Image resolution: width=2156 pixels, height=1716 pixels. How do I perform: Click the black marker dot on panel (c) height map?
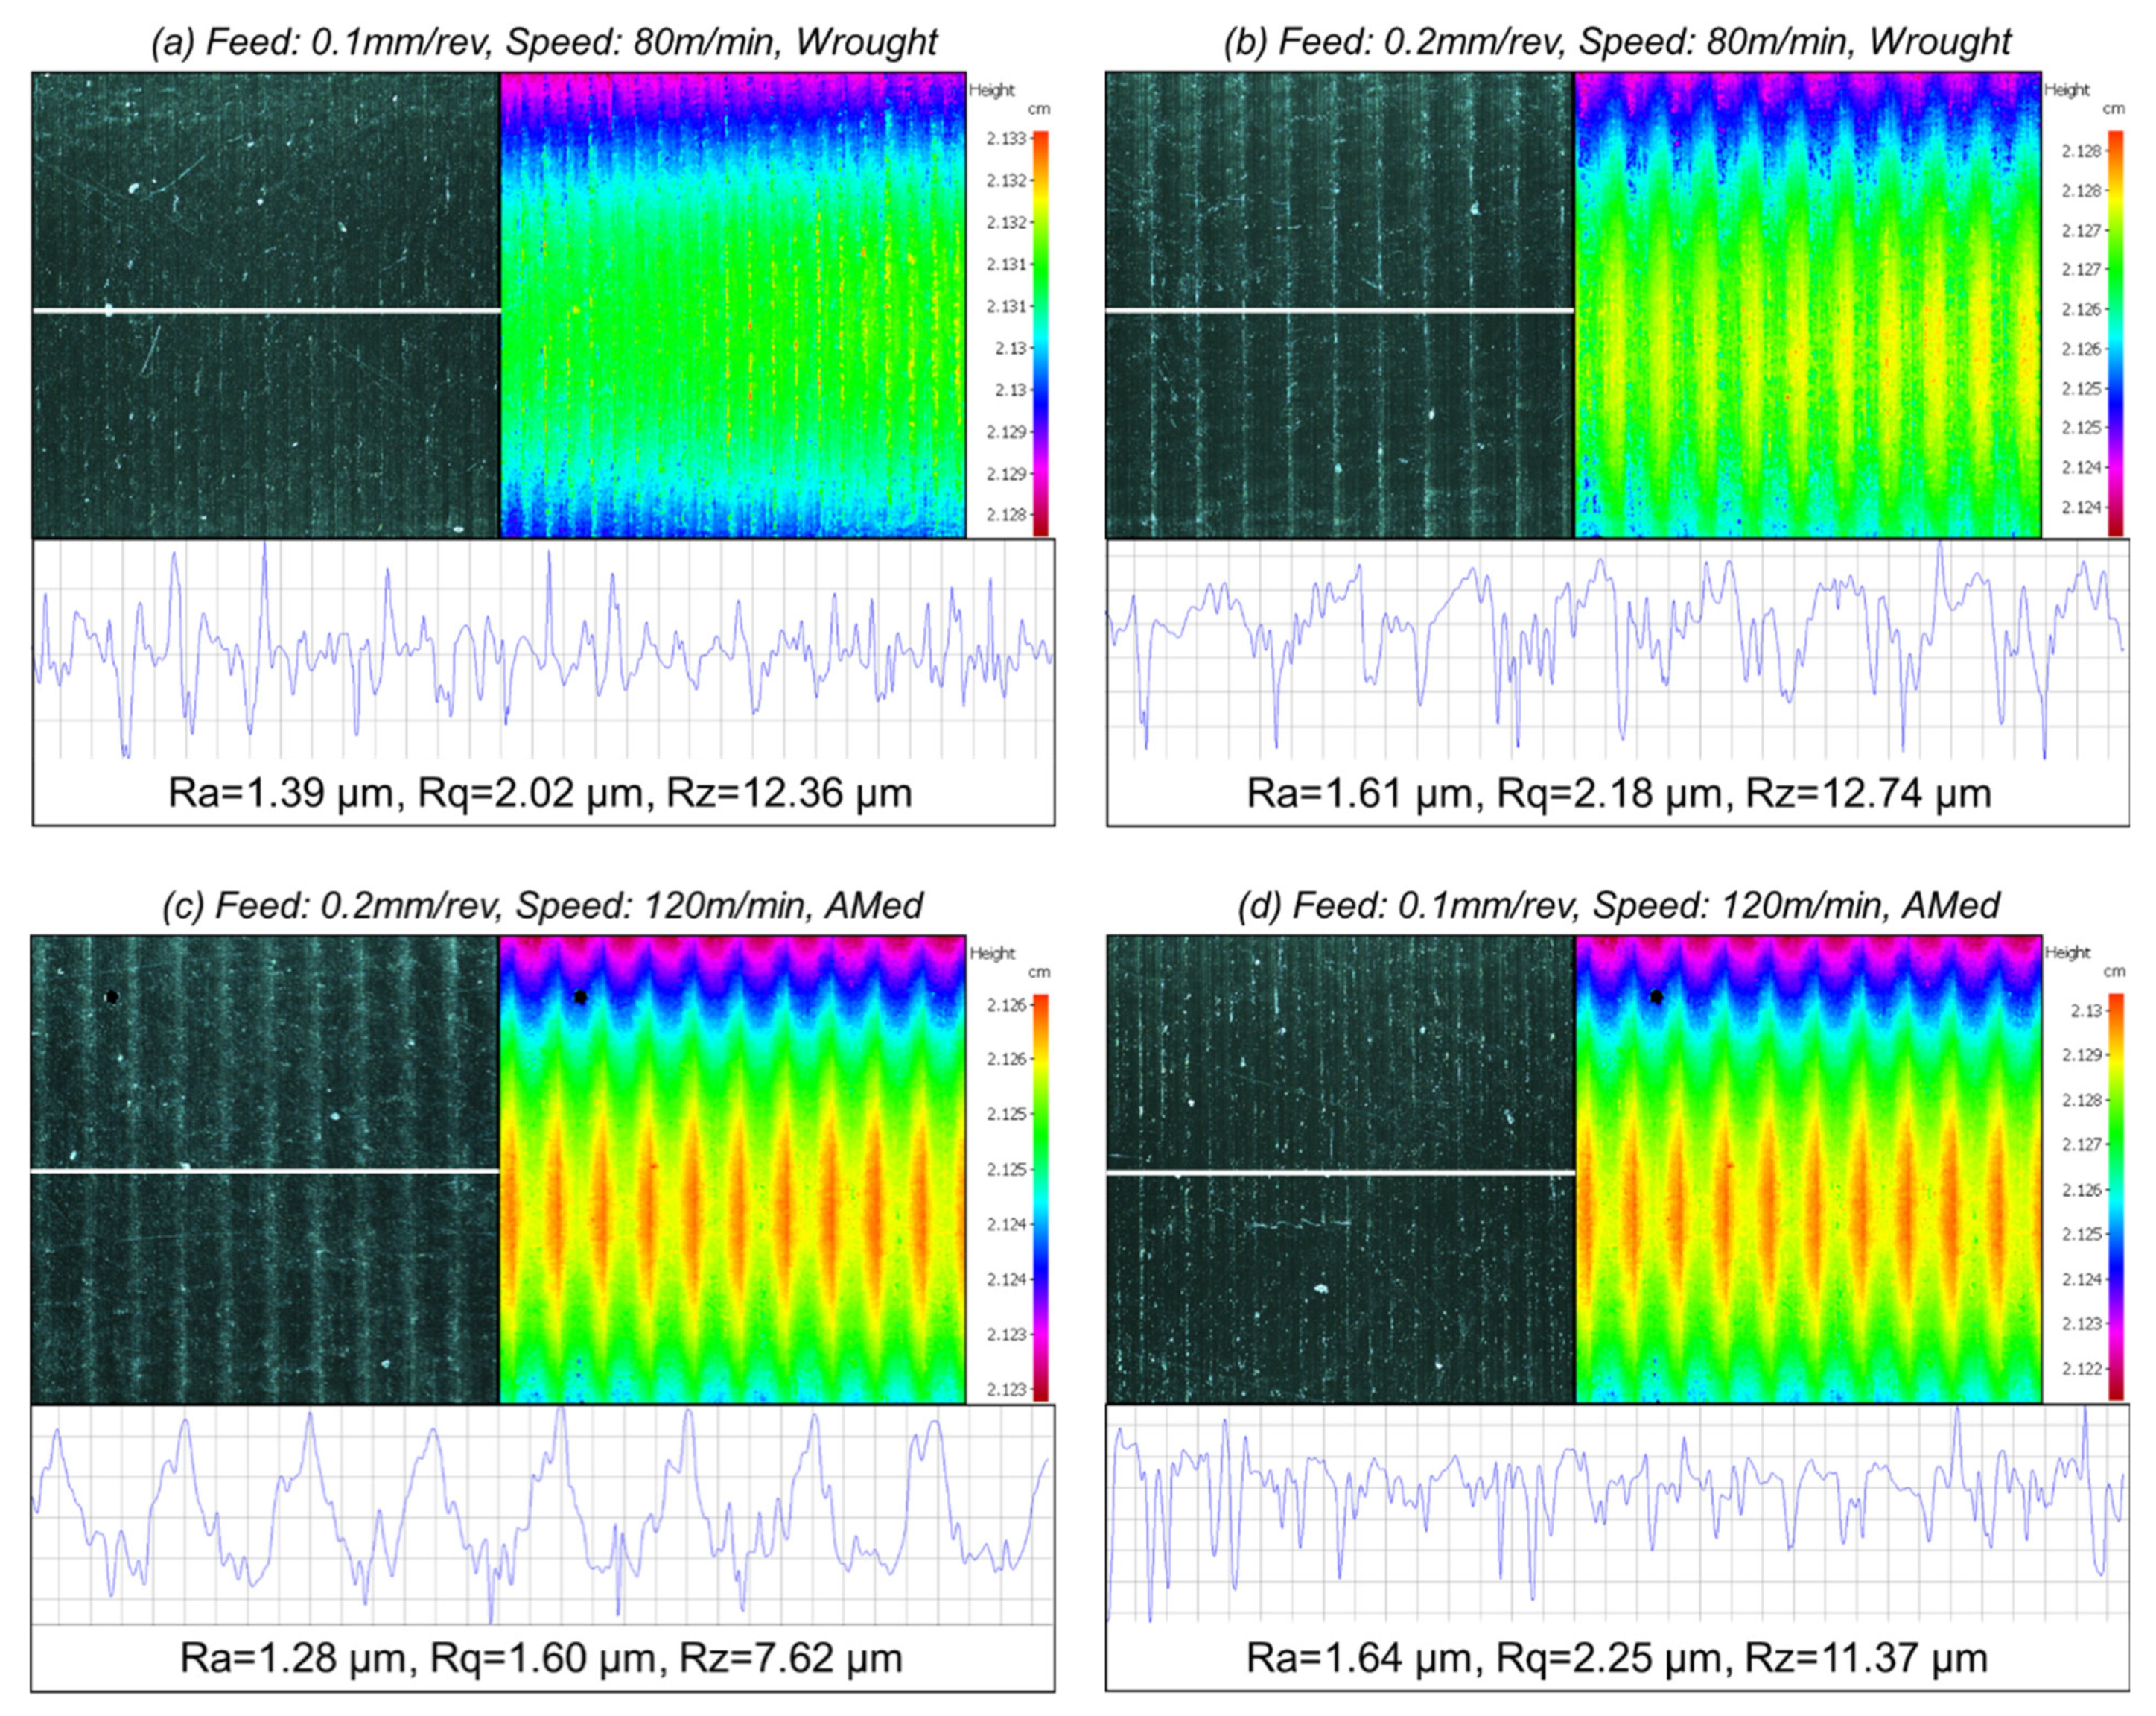pyautogui.click(x=581, y=996)
